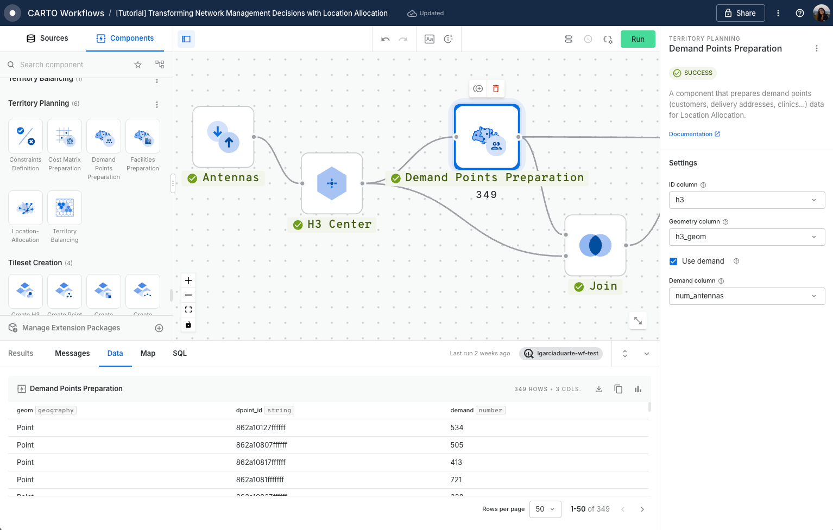
Task: Click the zoom in plus button
Action: pos(188,280)
